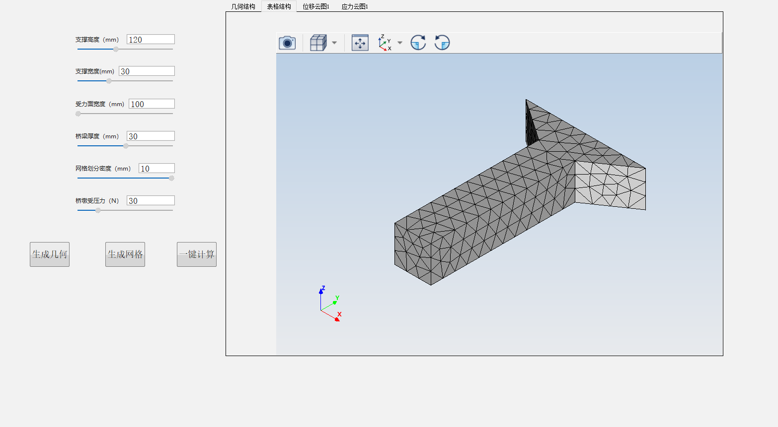Open the cube view dropdown arrow
This screenshot has width=778, height=427.
(x=334, y=43)
